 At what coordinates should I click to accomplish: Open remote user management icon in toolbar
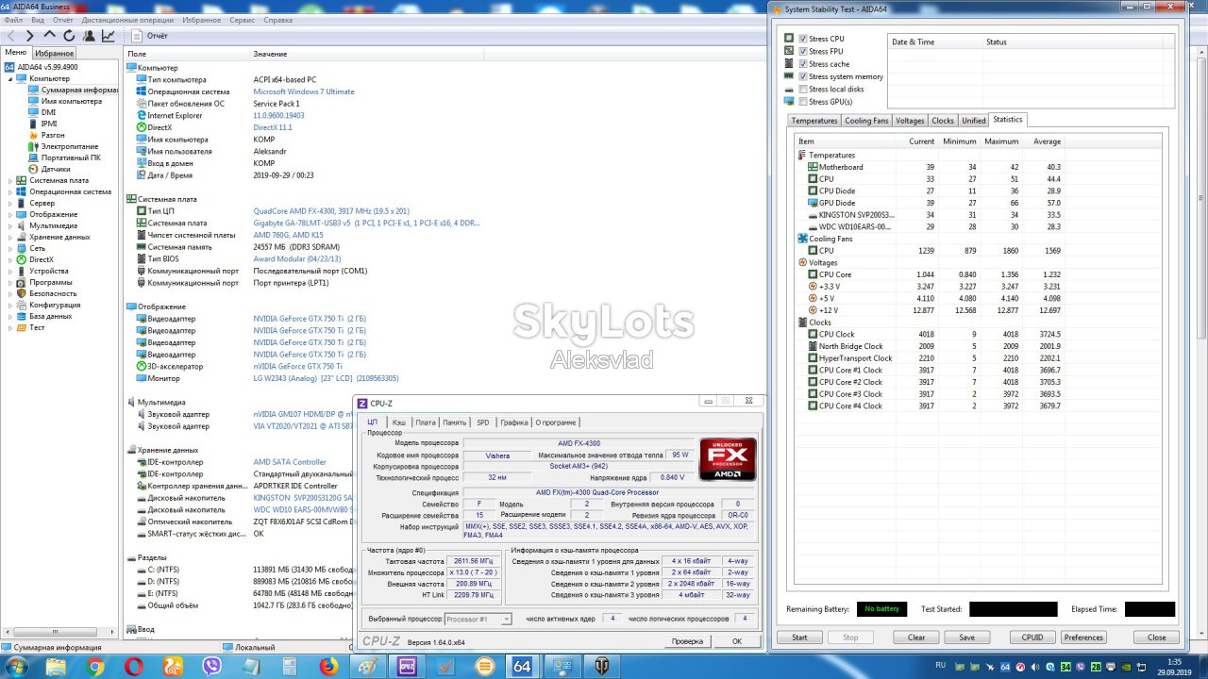[89, 36]
